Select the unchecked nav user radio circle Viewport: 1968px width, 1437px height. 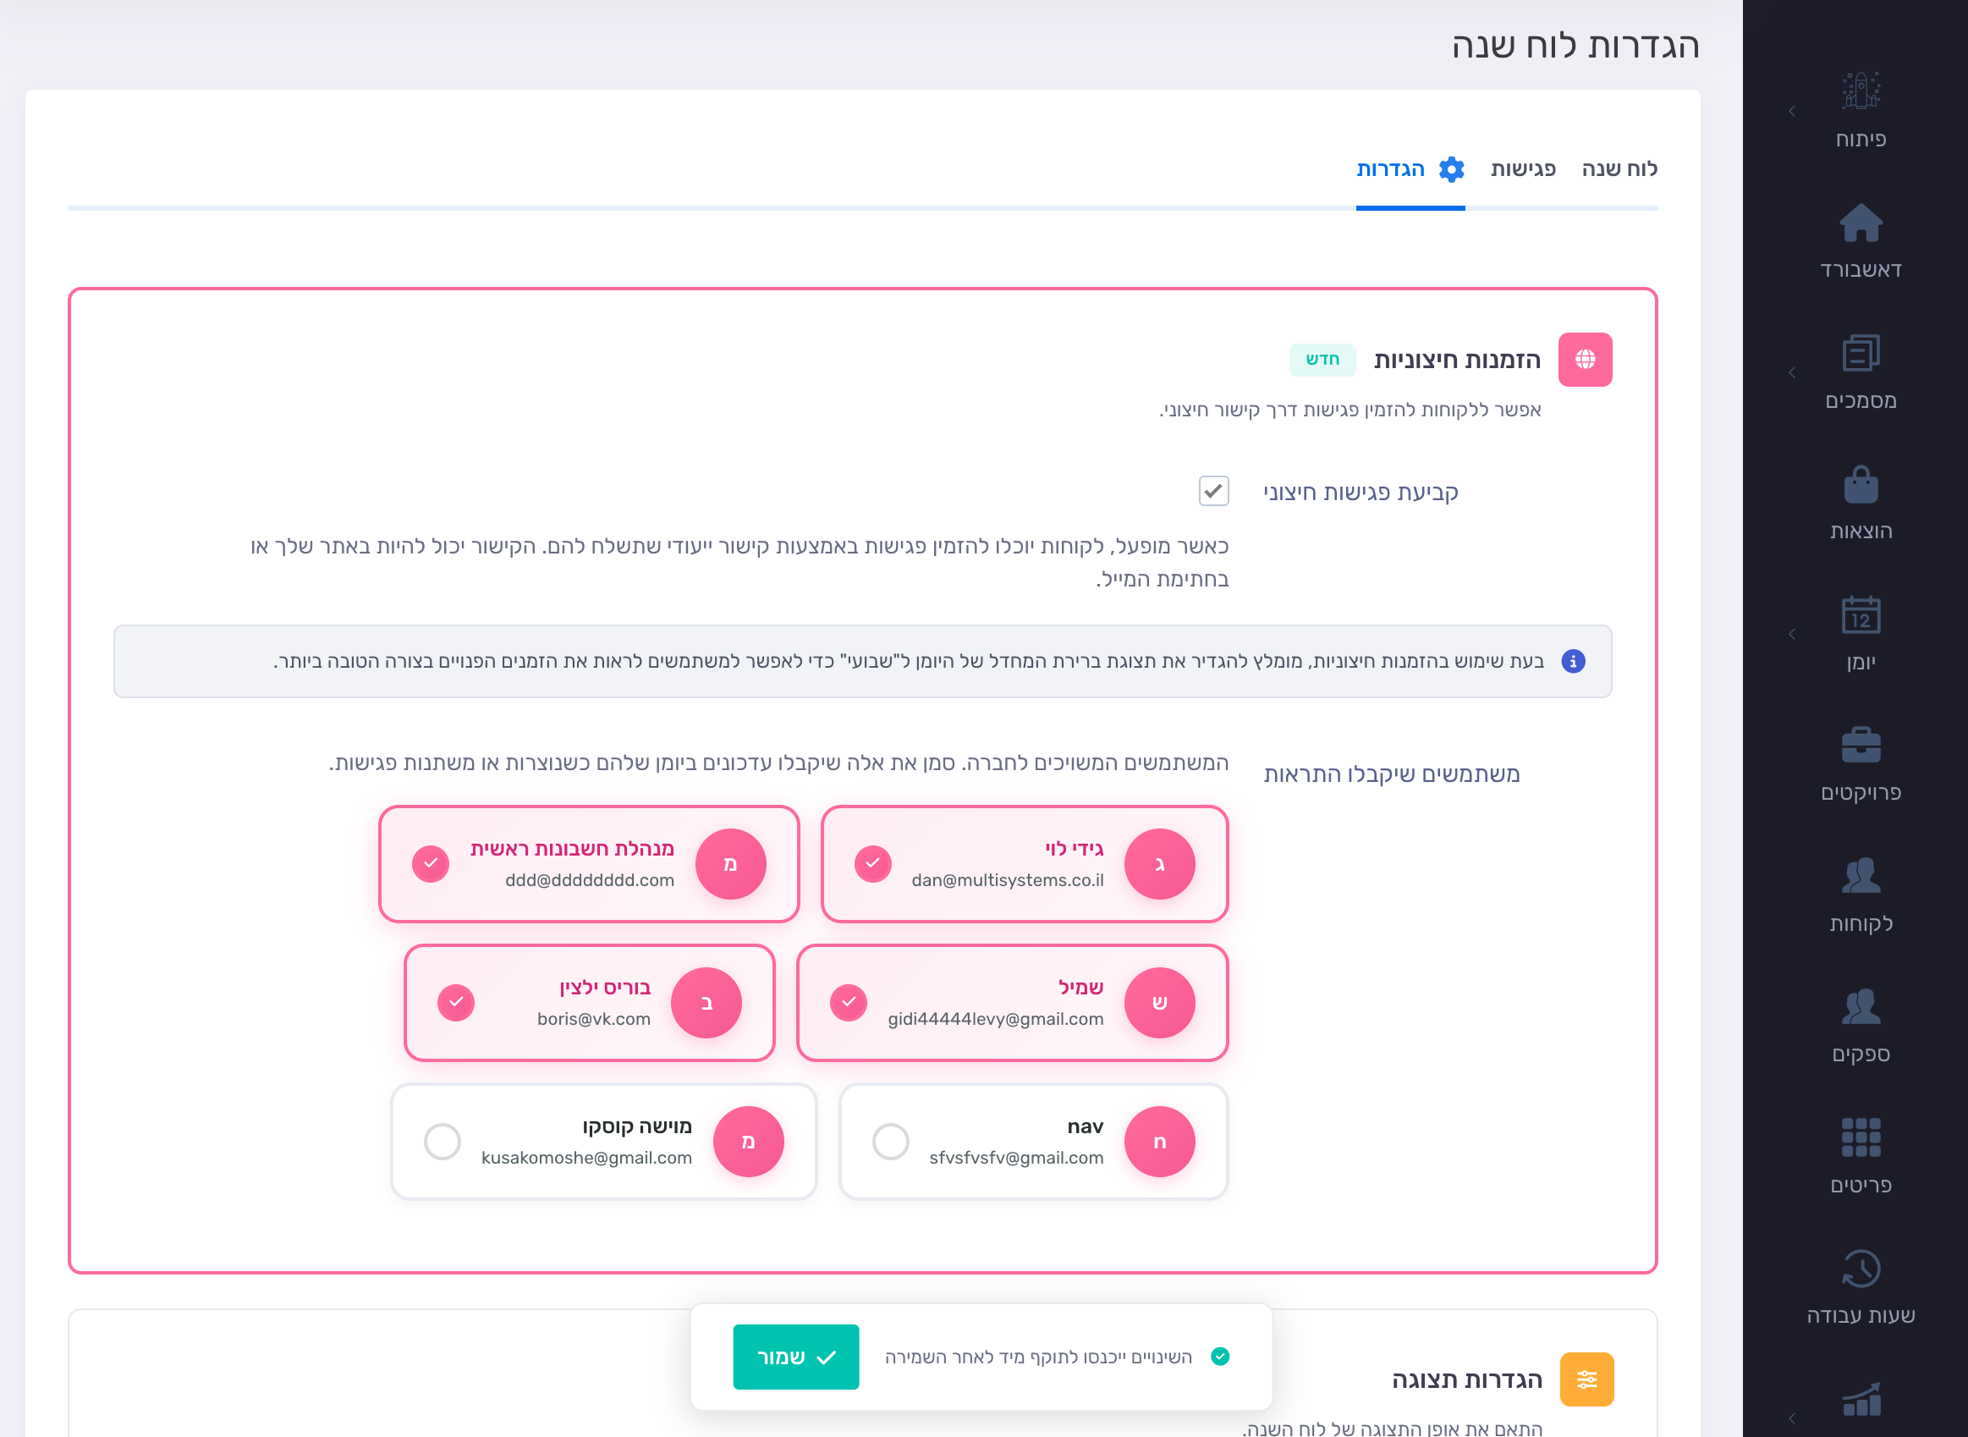(x=891, y=1142)
